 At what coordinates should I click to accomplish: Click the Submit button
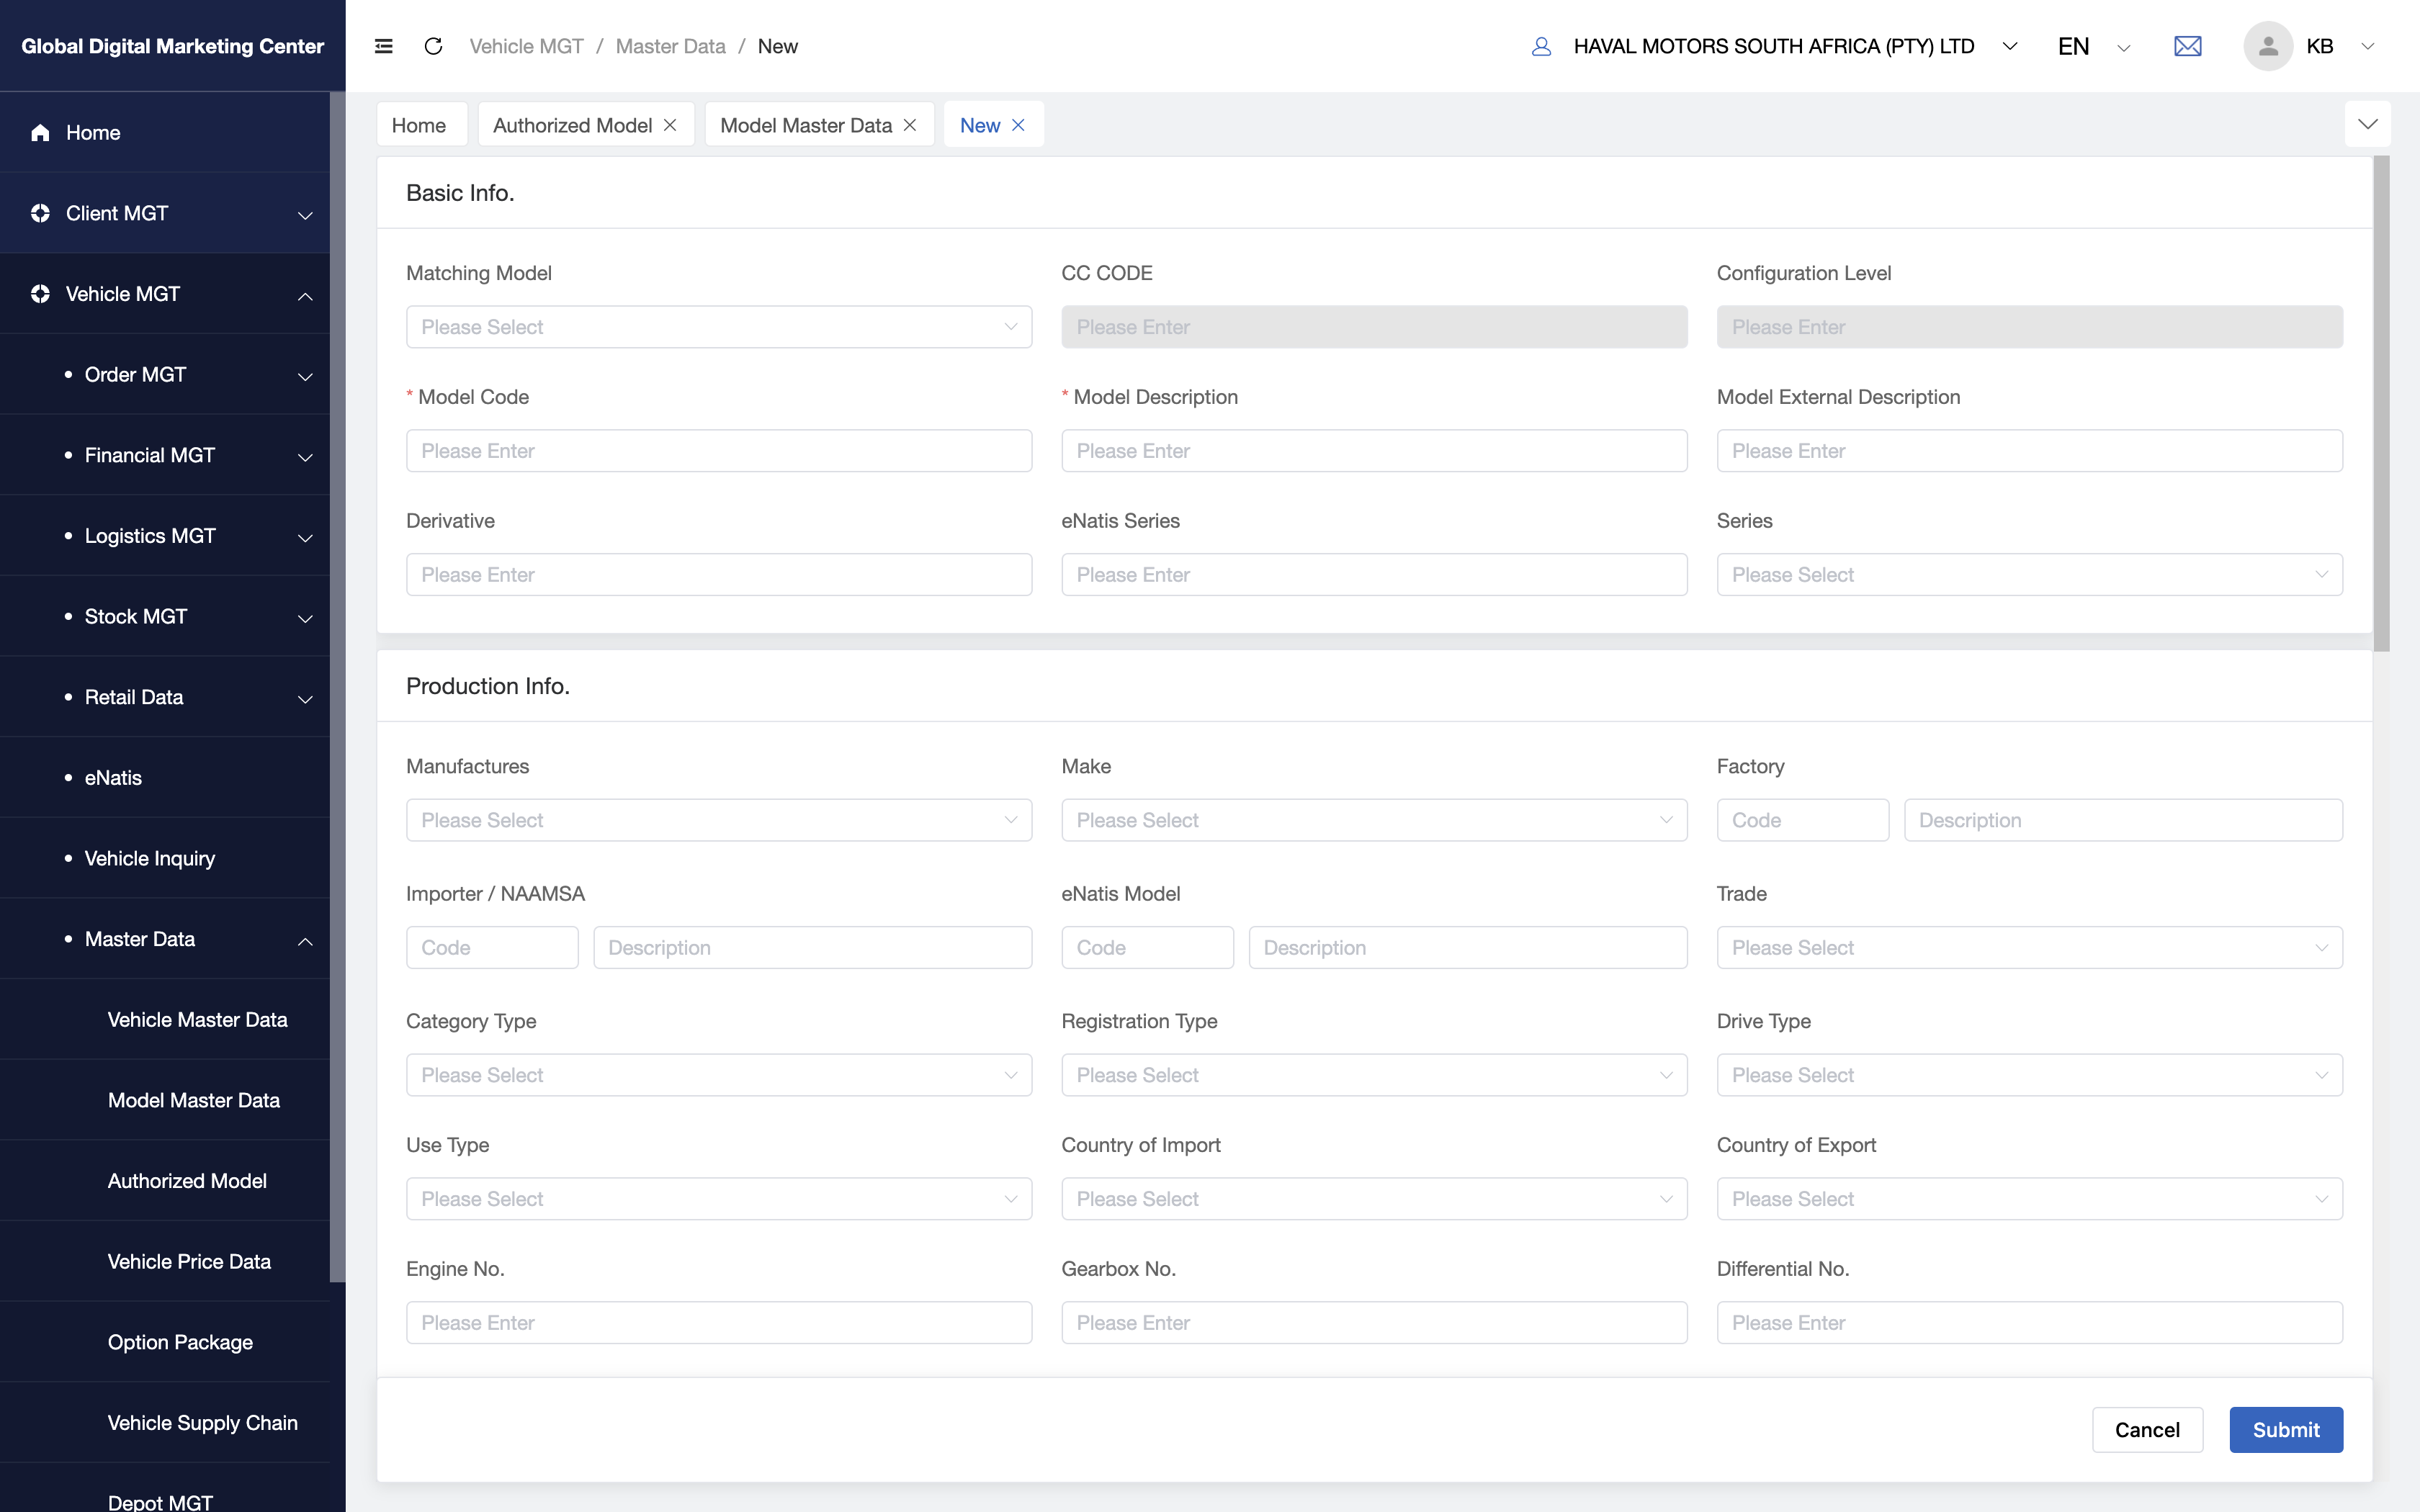(x=2286, y=1430)
